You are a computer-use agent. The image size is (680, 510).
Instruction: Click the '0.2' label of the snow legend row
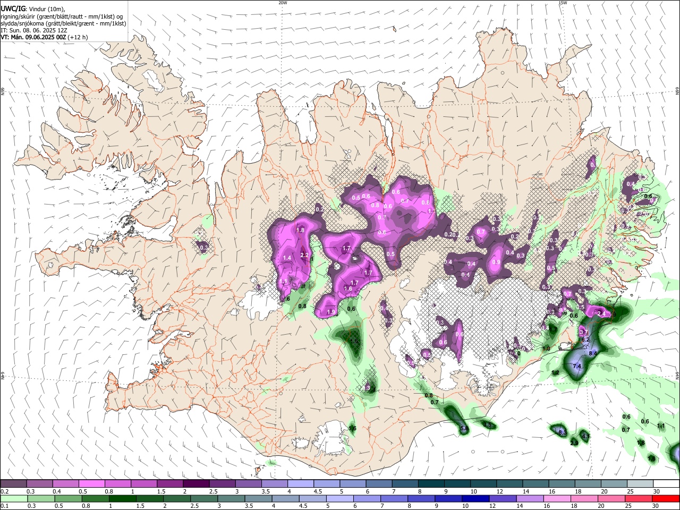(5, 491)
